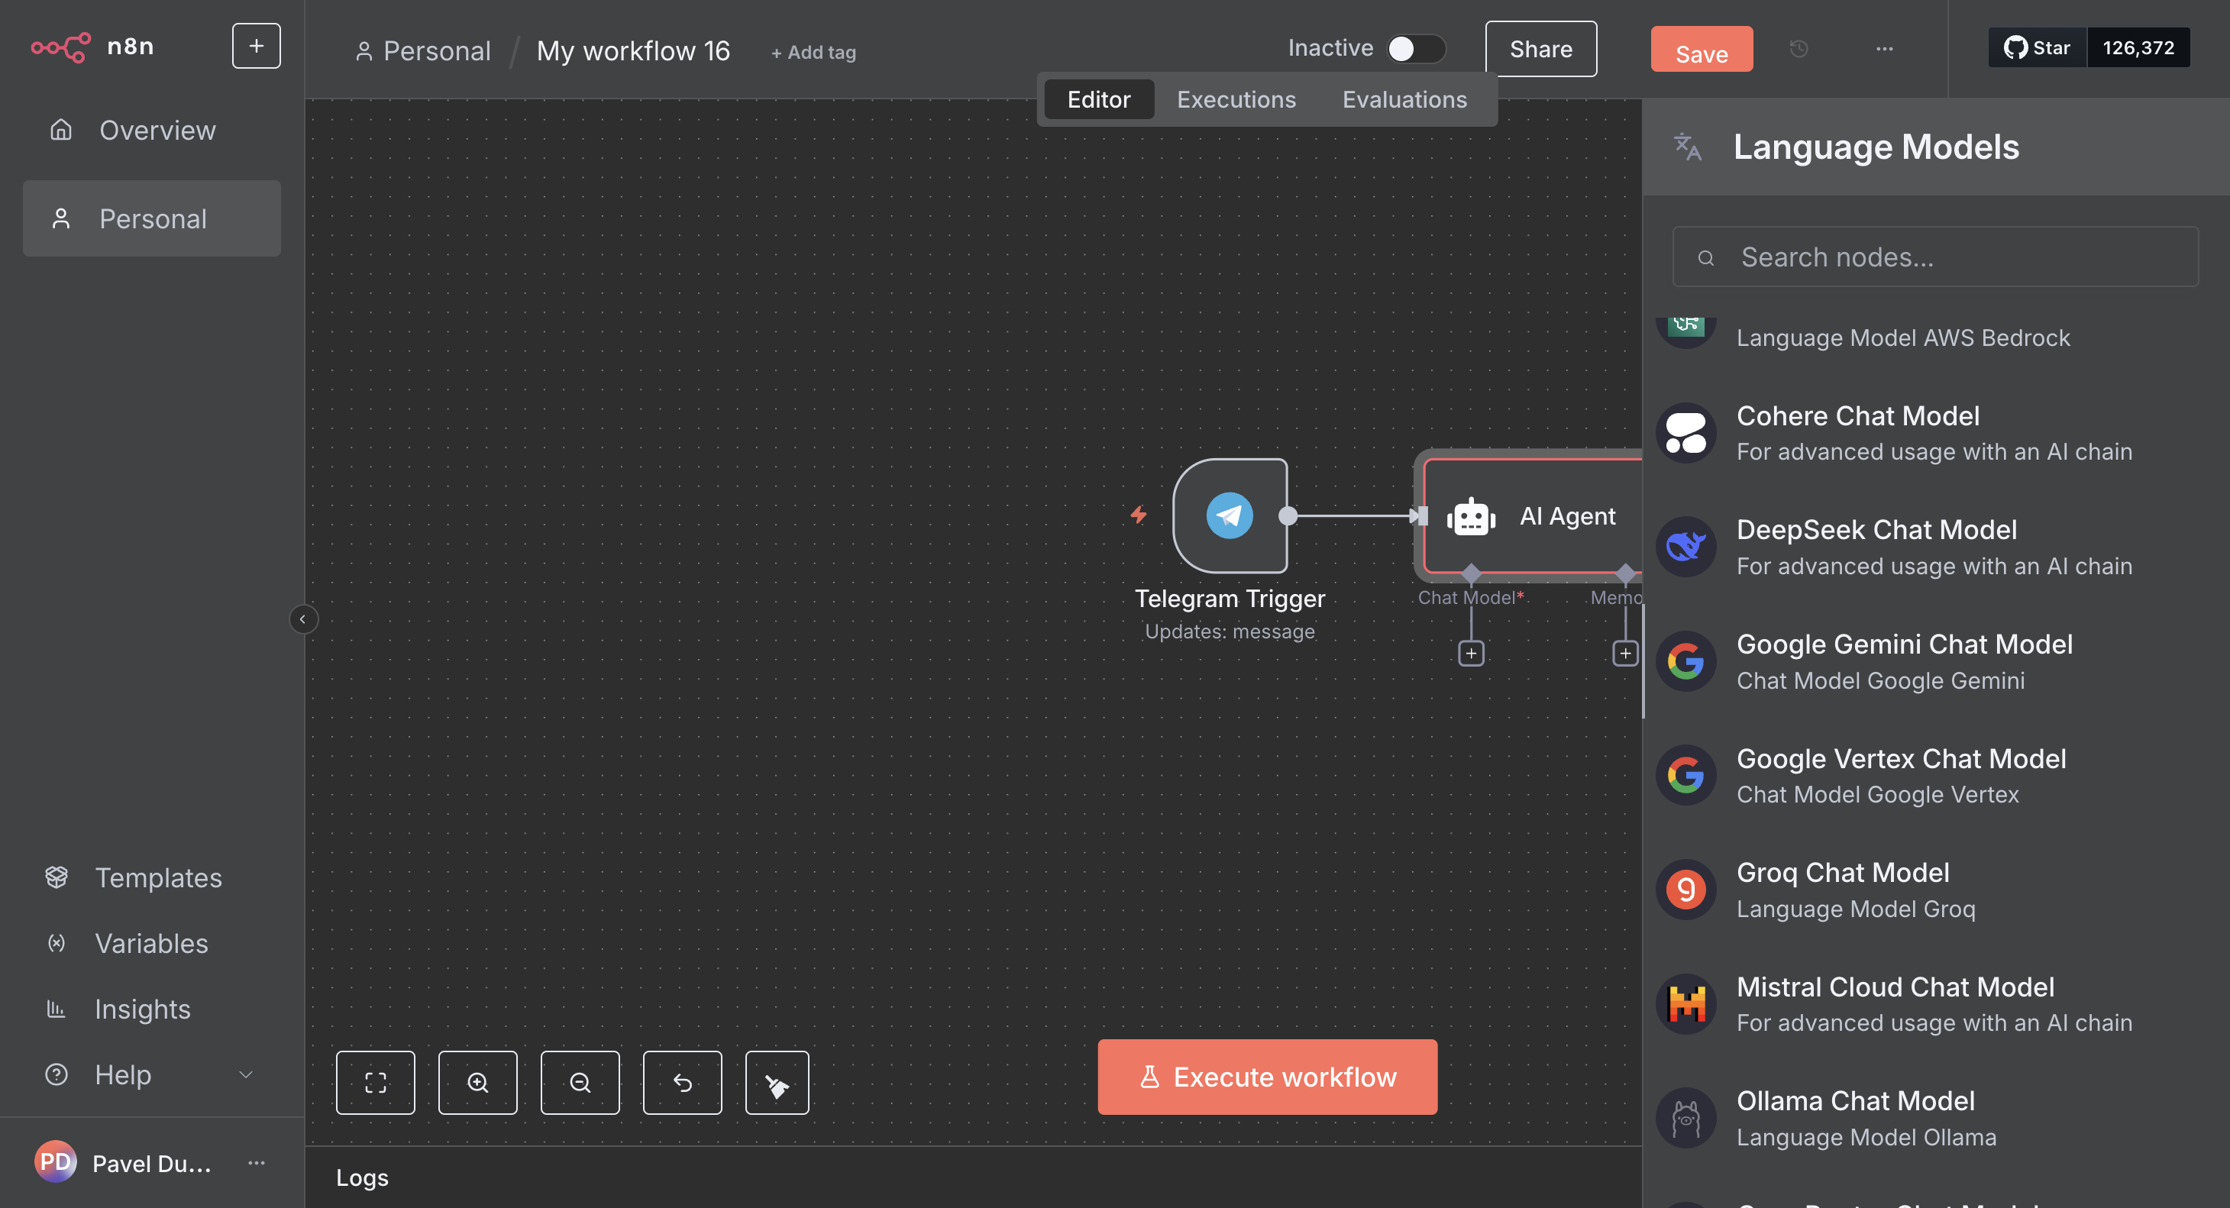This screenshot has height=1208, width=2230.
Task: Collapse the left sidebar with arrow
Action: coord(303,619)
